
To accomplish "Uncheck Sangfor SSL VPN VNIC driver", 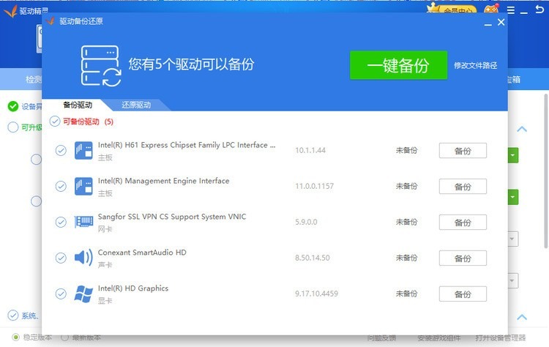I will (x=61, y=222).
